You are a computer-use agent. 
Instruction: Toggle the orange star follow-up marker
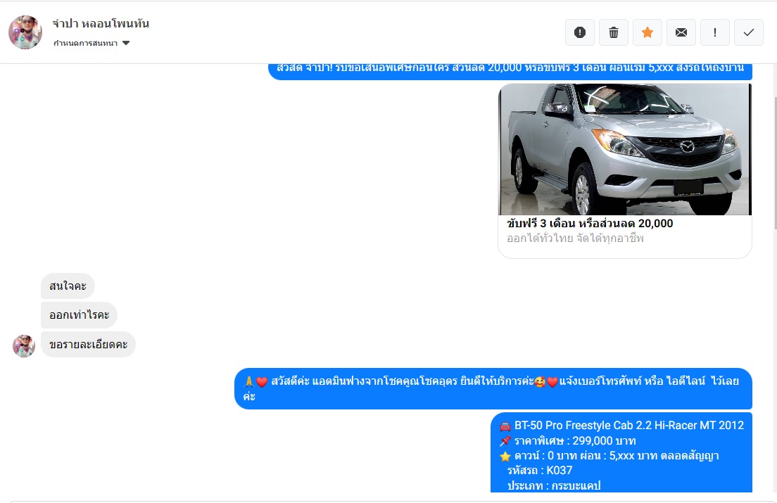(x=647, y=32)
